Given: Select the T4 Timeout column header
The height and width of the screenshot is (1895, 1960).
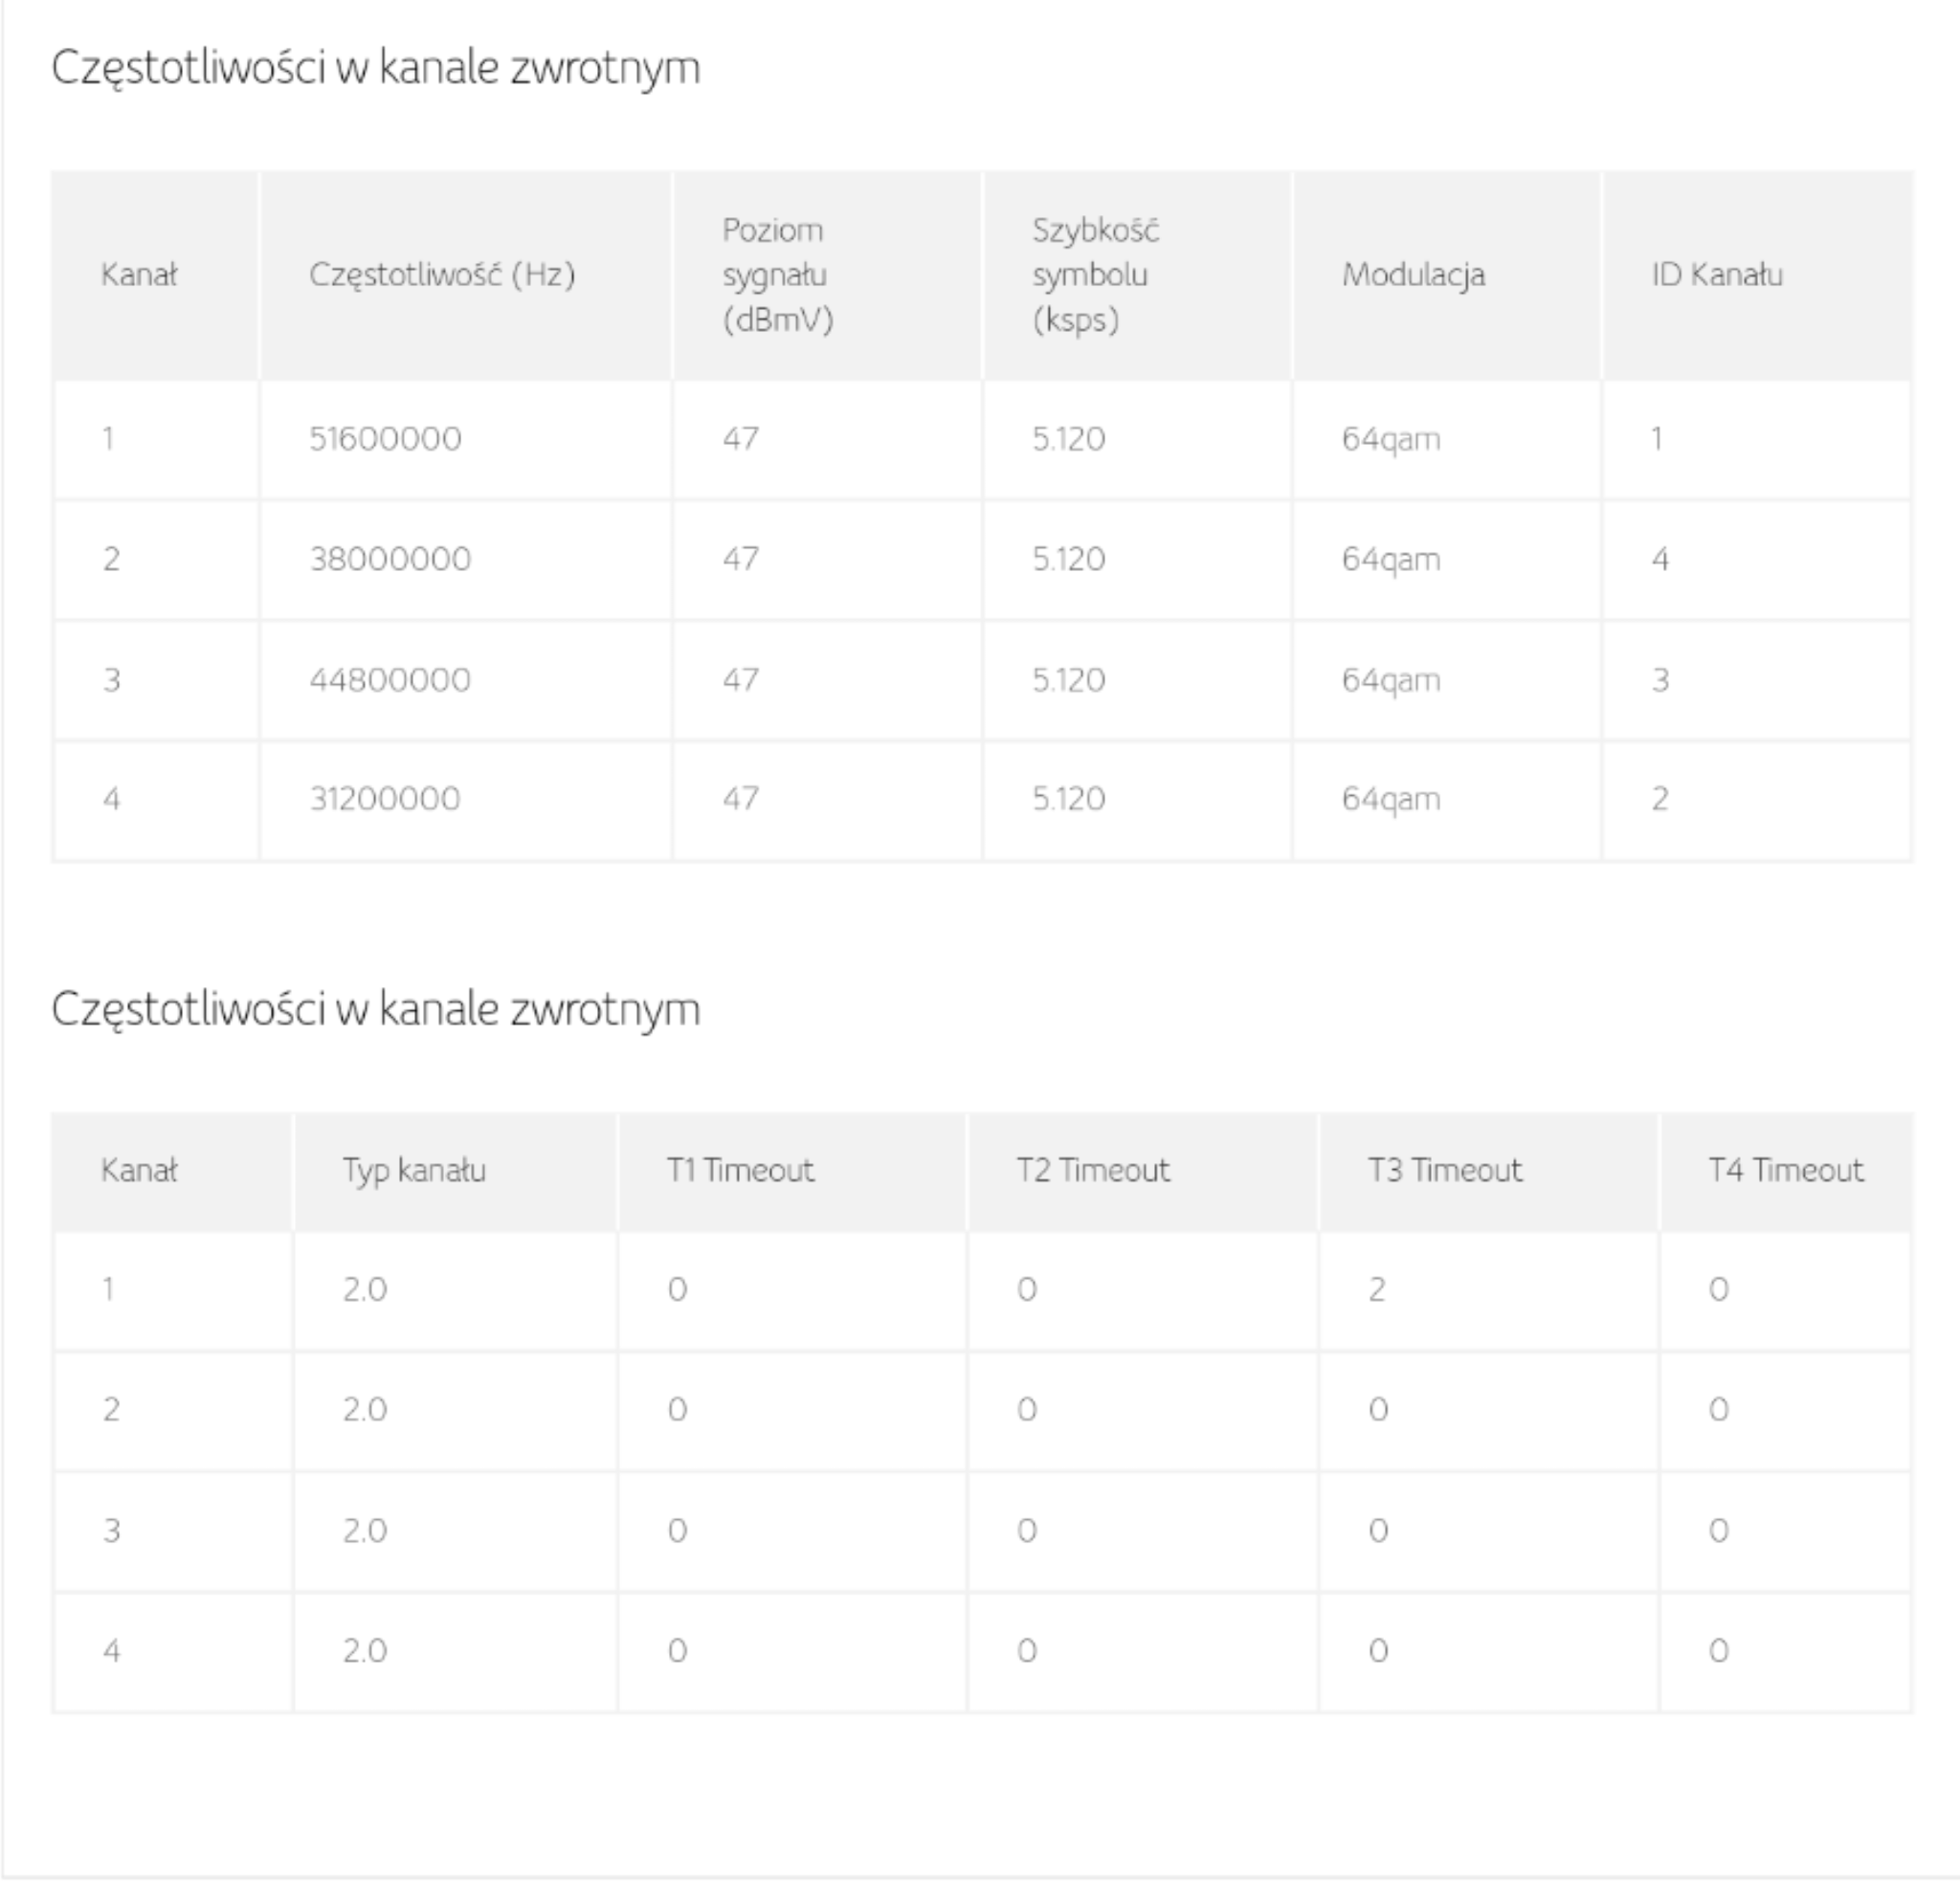Looking at the screenshot, I should tap(1786, 1170).
